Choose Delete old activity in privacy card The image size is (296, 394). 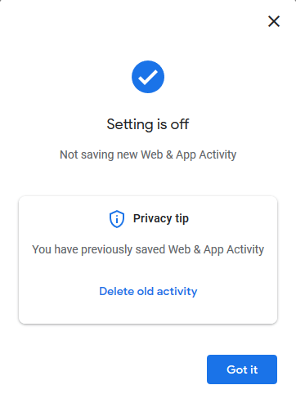pos(148,291)
